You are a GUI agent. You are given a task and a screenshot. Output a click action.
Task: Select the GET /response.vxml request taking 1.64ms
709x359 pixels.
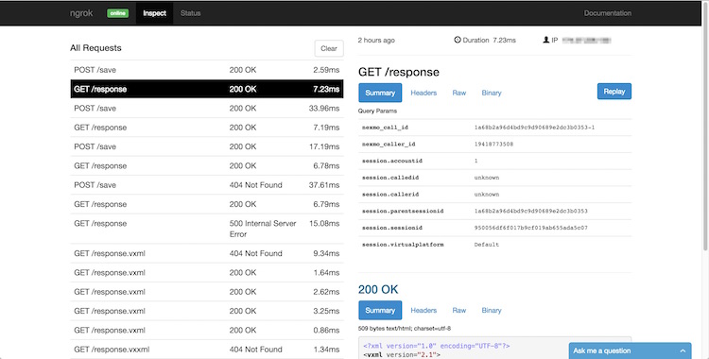207,273
